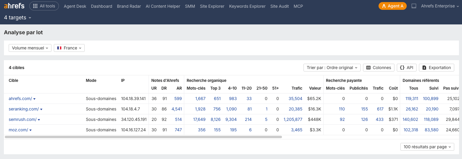Click IP address 34.120.45.191
This screenshot has width=462, height=159.
(134, 119)
